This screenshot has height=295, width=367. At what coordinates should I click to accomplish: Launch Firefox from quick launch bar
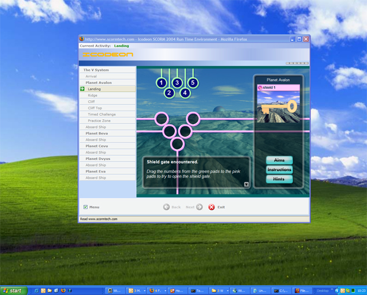pos(63,290)
